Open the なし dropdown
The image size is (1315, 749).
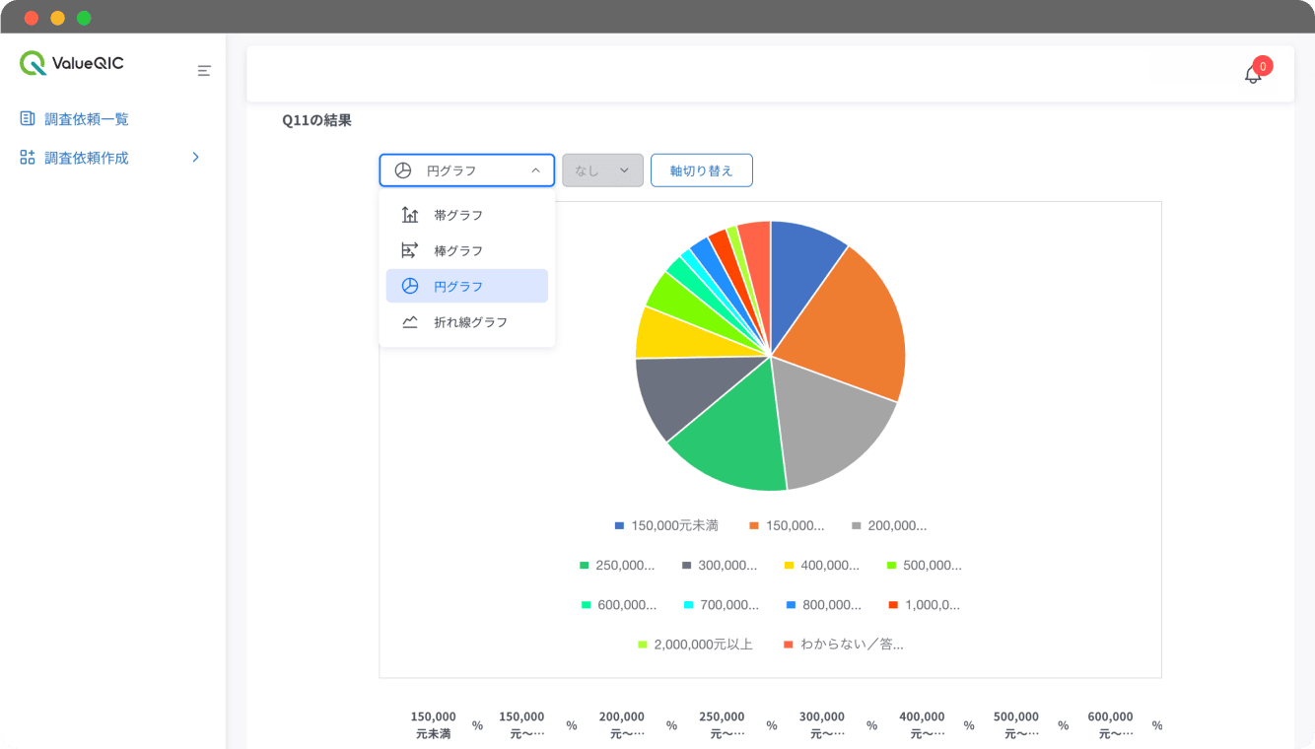[602, 170]
